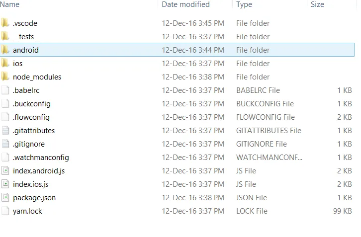Click the ios folder icon
This screenshot has width=361, height=237.
click(x=5, y=63)
